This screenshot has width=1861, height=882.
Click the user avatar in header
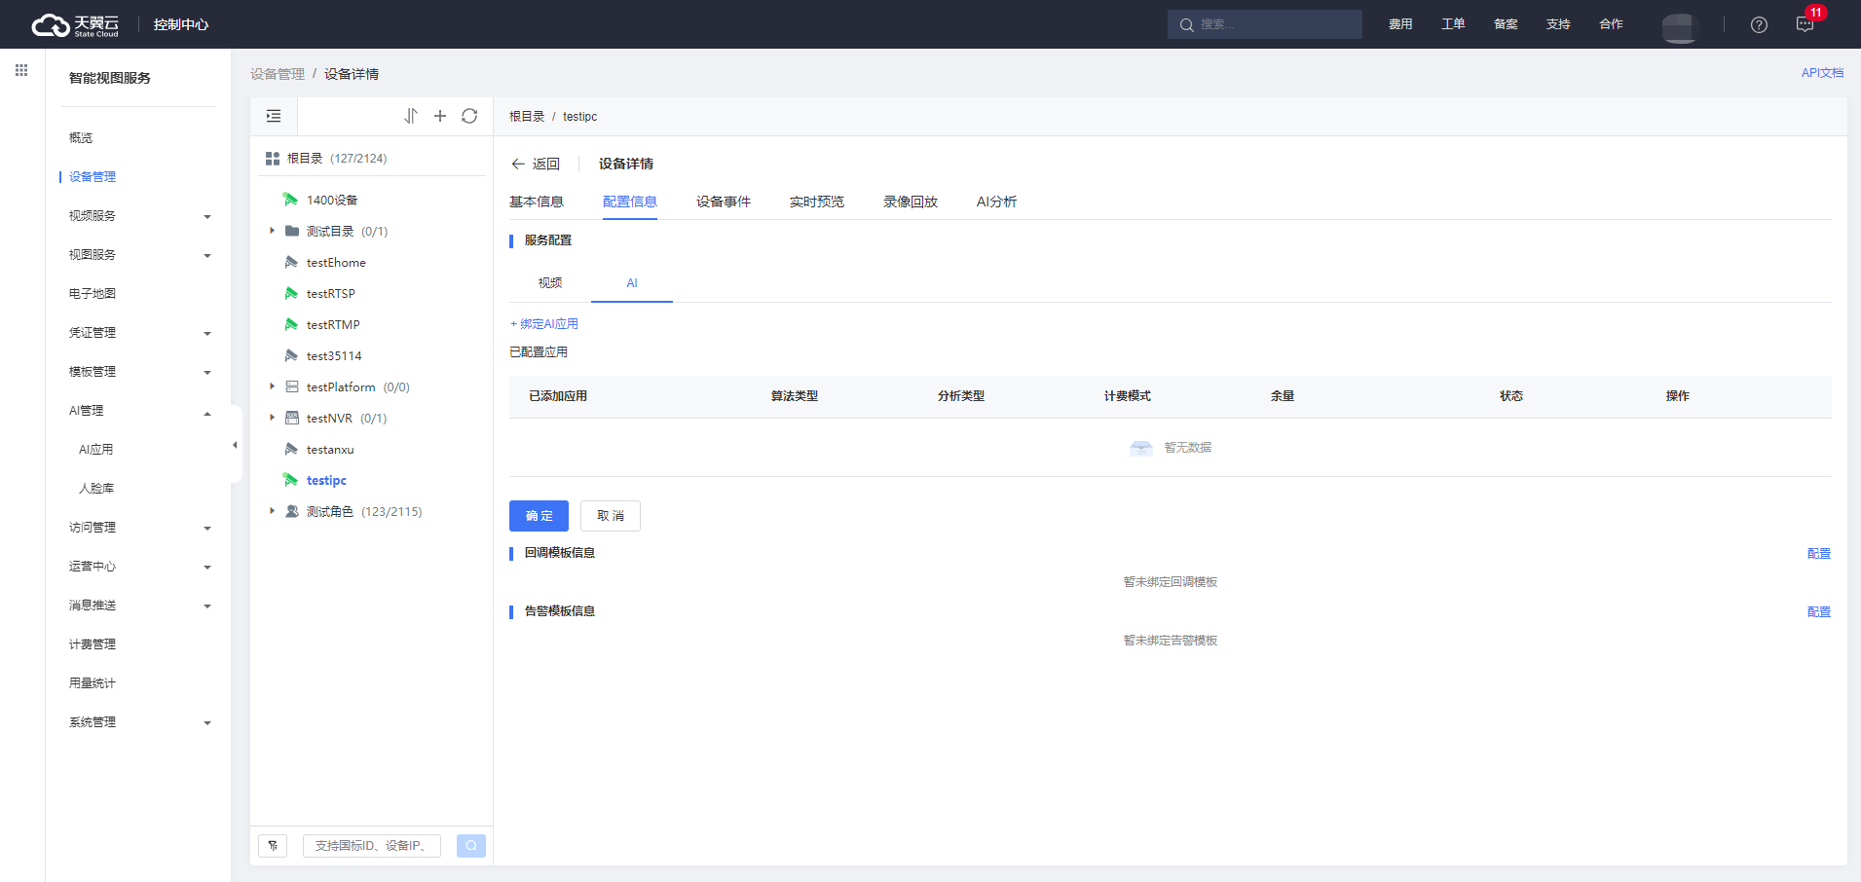1681,26
